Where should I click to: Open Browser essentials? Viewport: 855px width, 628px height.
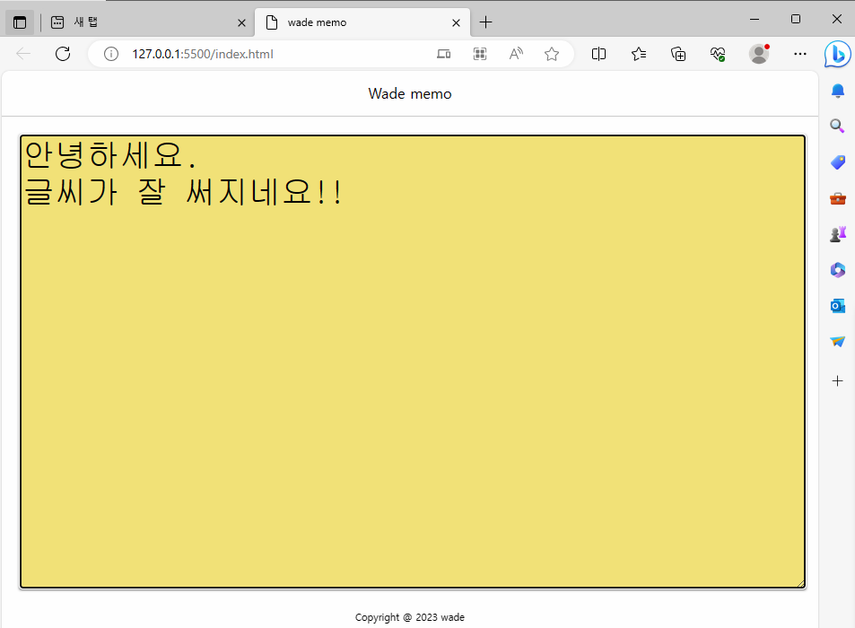tap(718, 54)
